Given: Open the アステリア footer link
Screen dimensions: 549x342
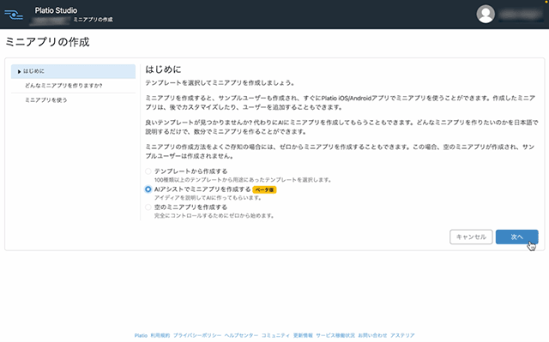Looking at the screenshot, I should point(402,335).
